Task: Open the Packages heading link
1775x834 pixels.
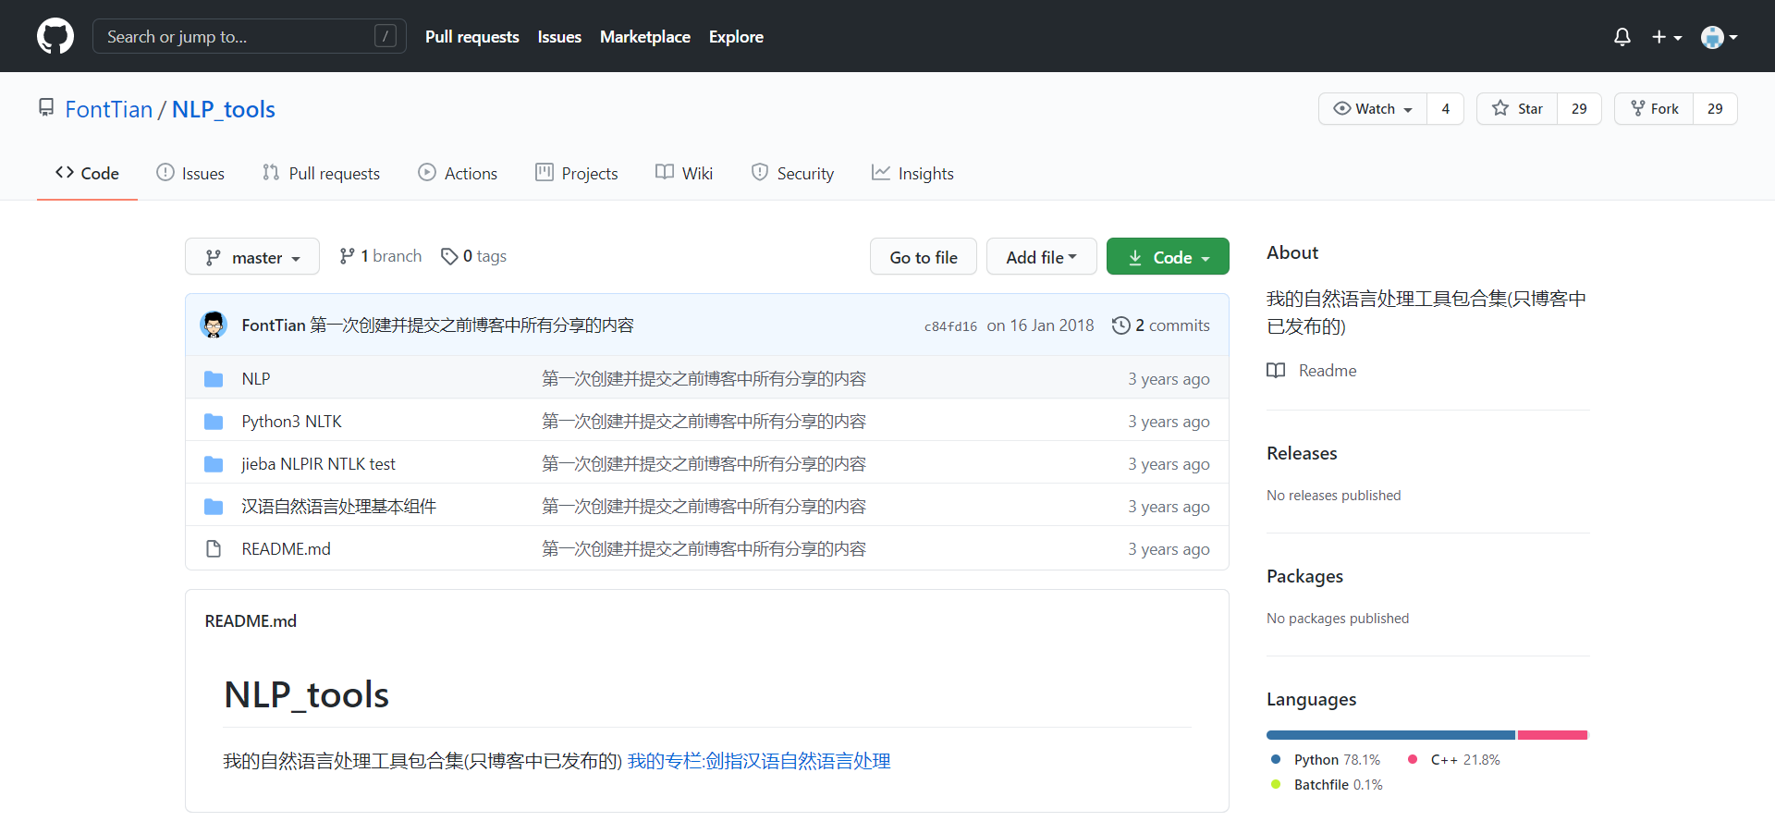Action: tap(1304, 576)
